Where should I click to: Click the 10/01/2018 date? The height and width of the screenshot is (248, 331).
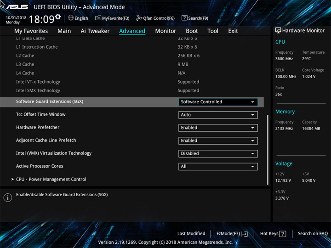click(16, 18)
